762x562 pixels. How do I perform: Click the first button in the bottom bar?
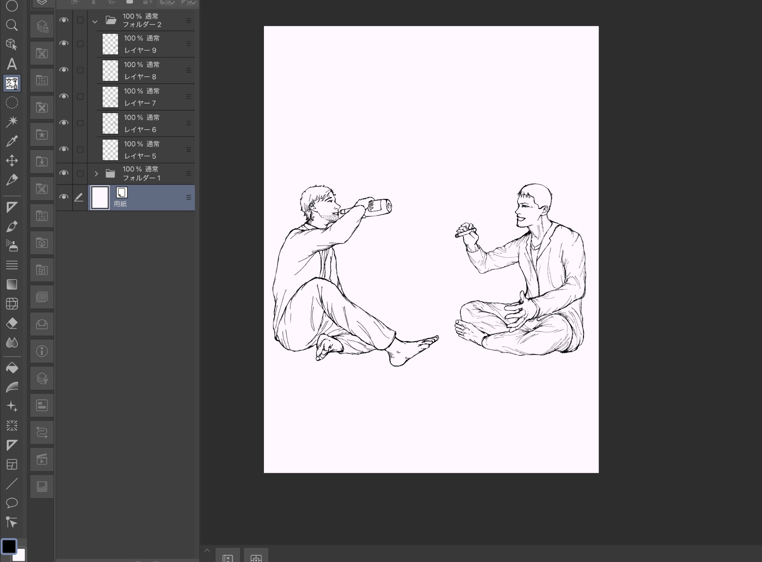(x=228, y=556)
